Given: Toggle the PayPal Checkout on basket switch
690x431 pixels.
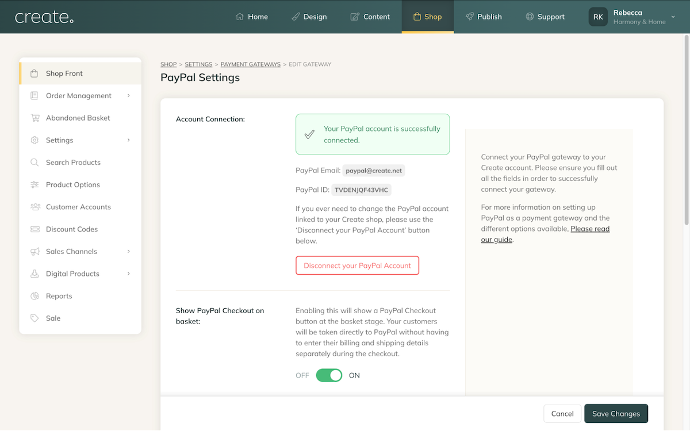Looking at the screenshot, I should point(329,375).
